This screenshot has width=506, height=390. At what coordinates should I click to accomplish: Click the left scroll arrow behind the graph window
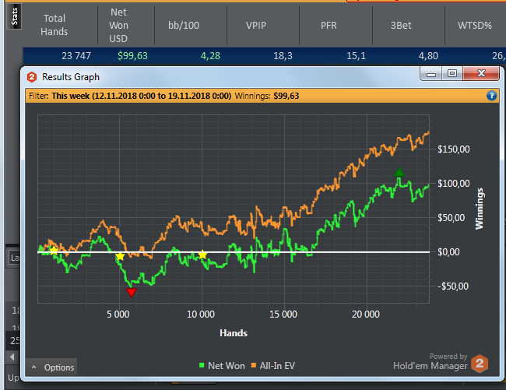pos(12,357)
